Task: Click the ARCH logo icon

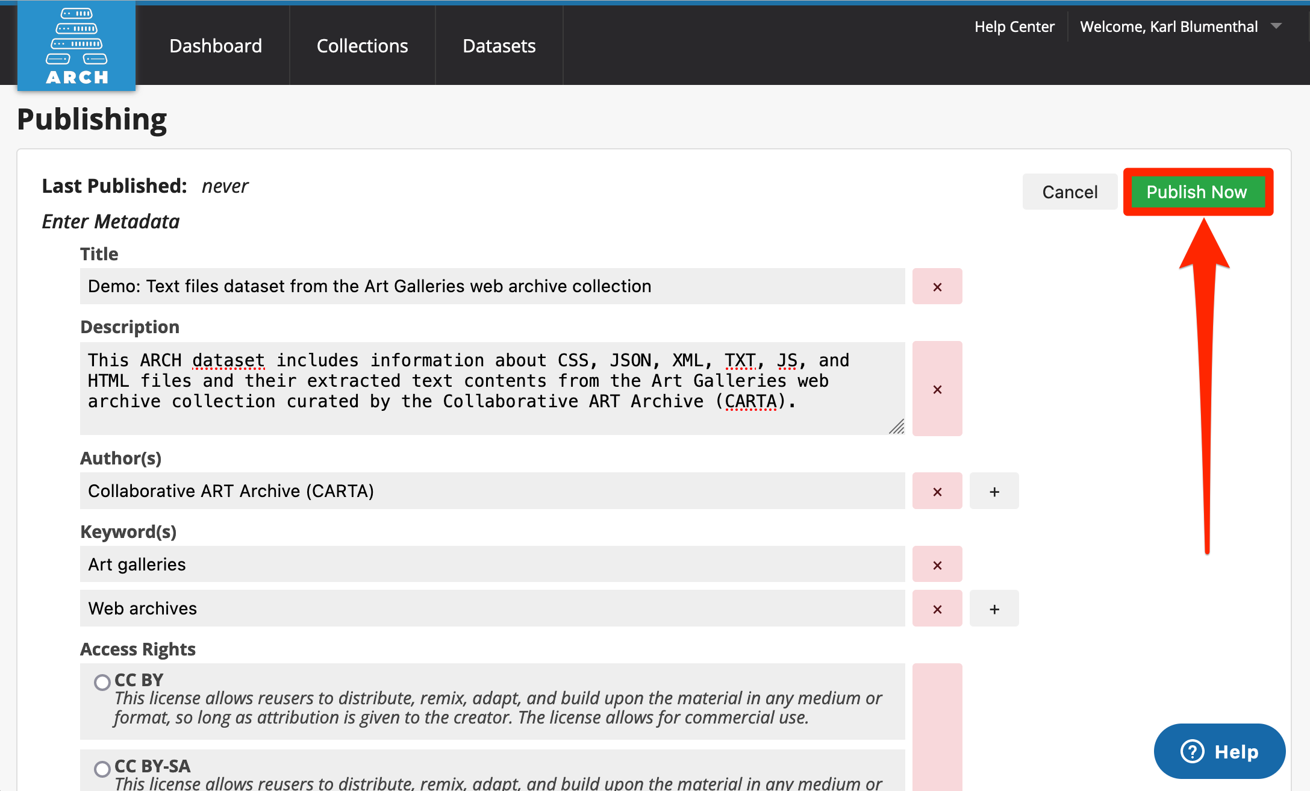Action: [x=76, y=46]
